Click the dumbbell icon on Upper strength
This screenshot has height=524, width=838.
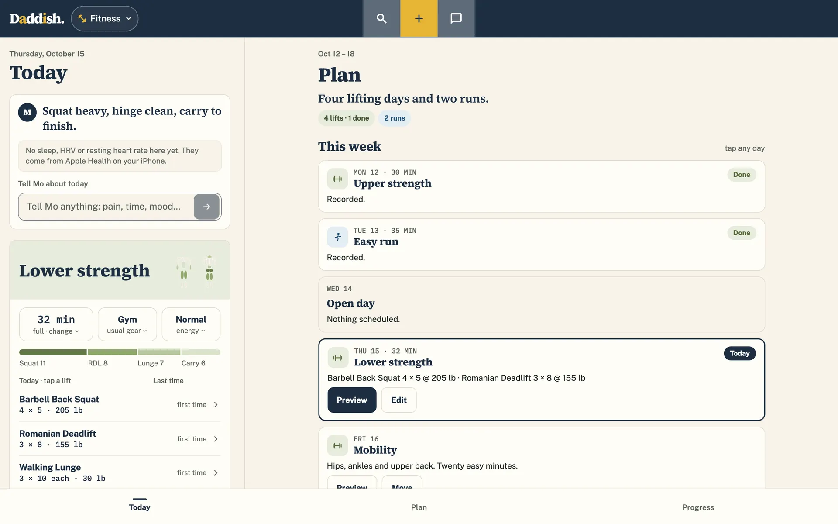click(337, 179)
